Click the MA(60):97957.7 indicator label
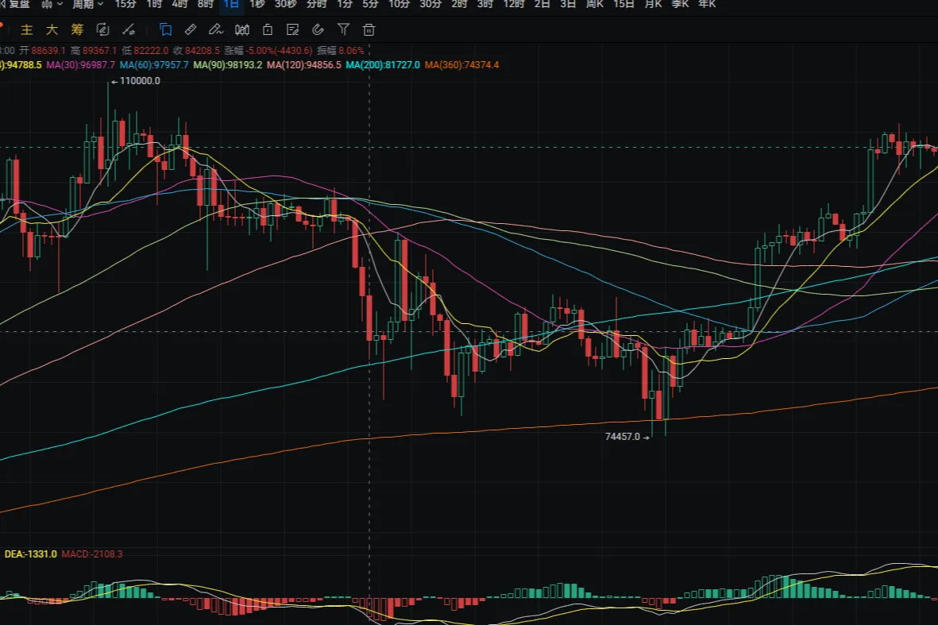 click(154, 64)
